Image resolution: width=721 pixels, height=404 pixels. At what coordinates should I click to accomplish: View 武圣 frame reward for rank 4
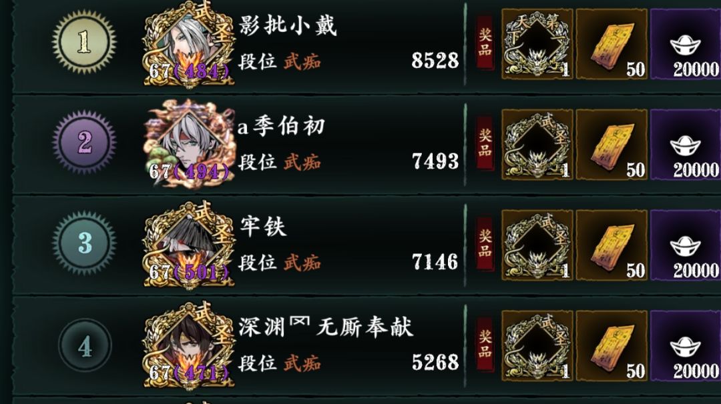[537, 346]
